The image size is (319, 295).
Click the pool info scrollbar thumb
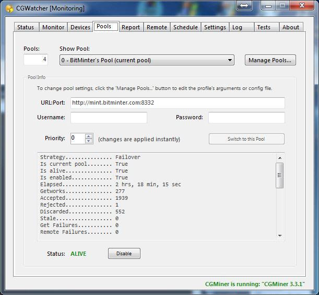[279, 175]
